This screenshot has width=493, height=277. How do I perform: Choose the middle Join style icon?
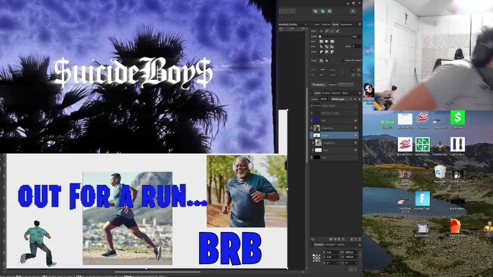(327, 47)
